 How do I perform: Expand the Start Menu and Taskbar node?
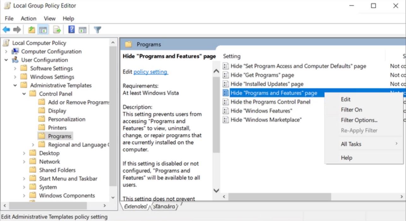pyautogui.click(x=24, y=179)
